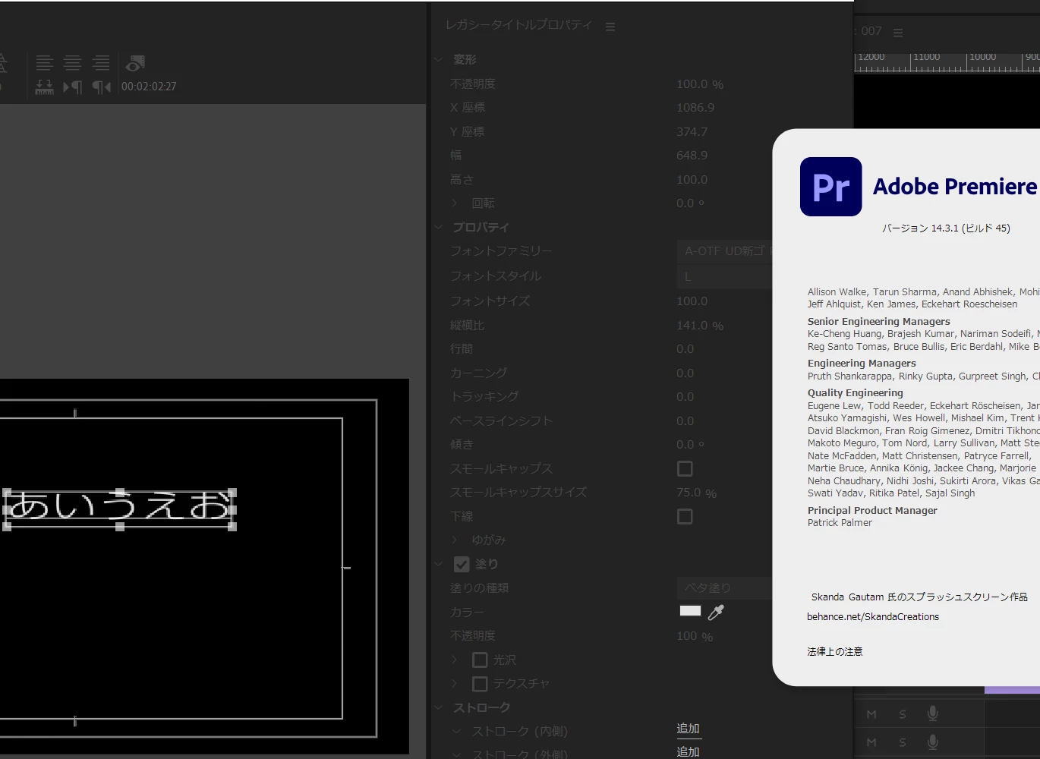The height and width of the screenshot is (759, 1040).
Task: Open the white カラー fill swatch
Action: point(690,611)
